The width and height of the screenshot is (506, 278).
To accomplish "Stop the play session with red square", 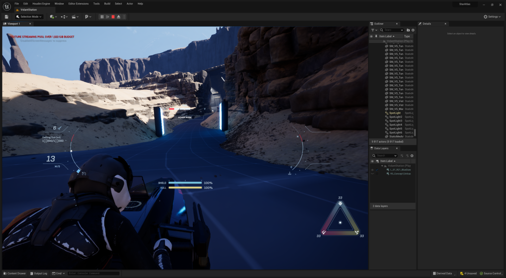I will pos(113,17).
